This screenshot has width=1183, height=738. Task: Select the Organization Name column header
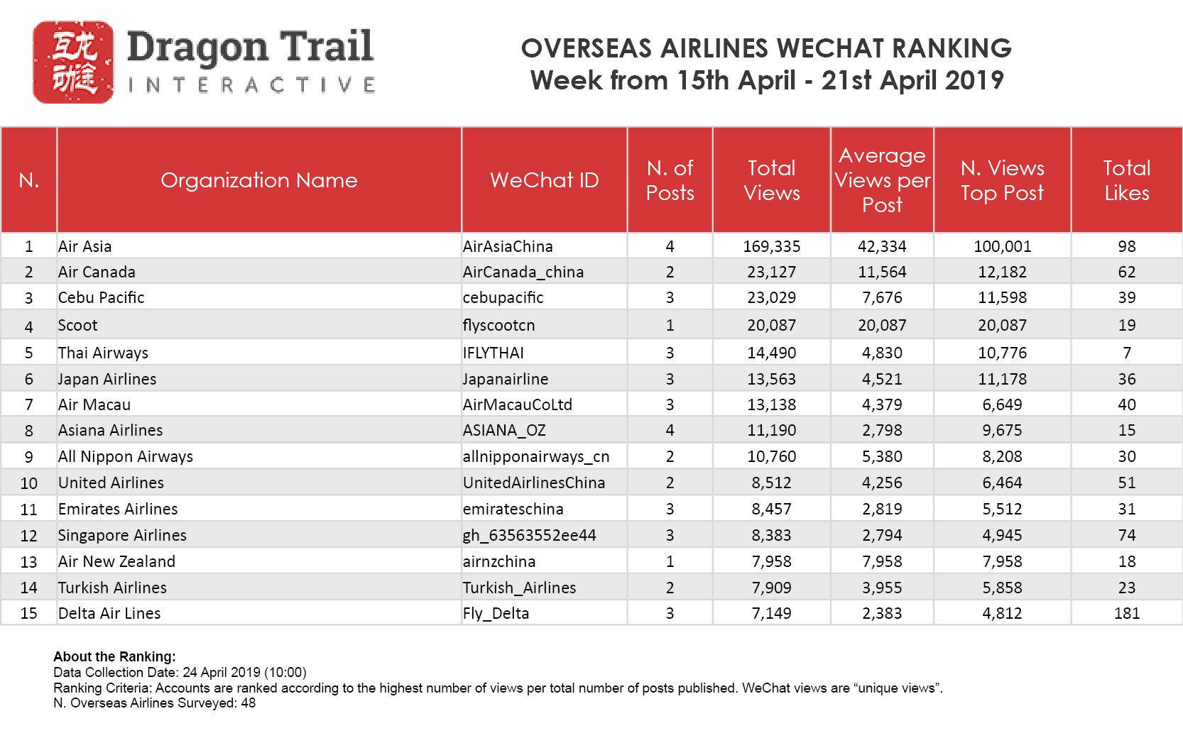coord(259,180)
